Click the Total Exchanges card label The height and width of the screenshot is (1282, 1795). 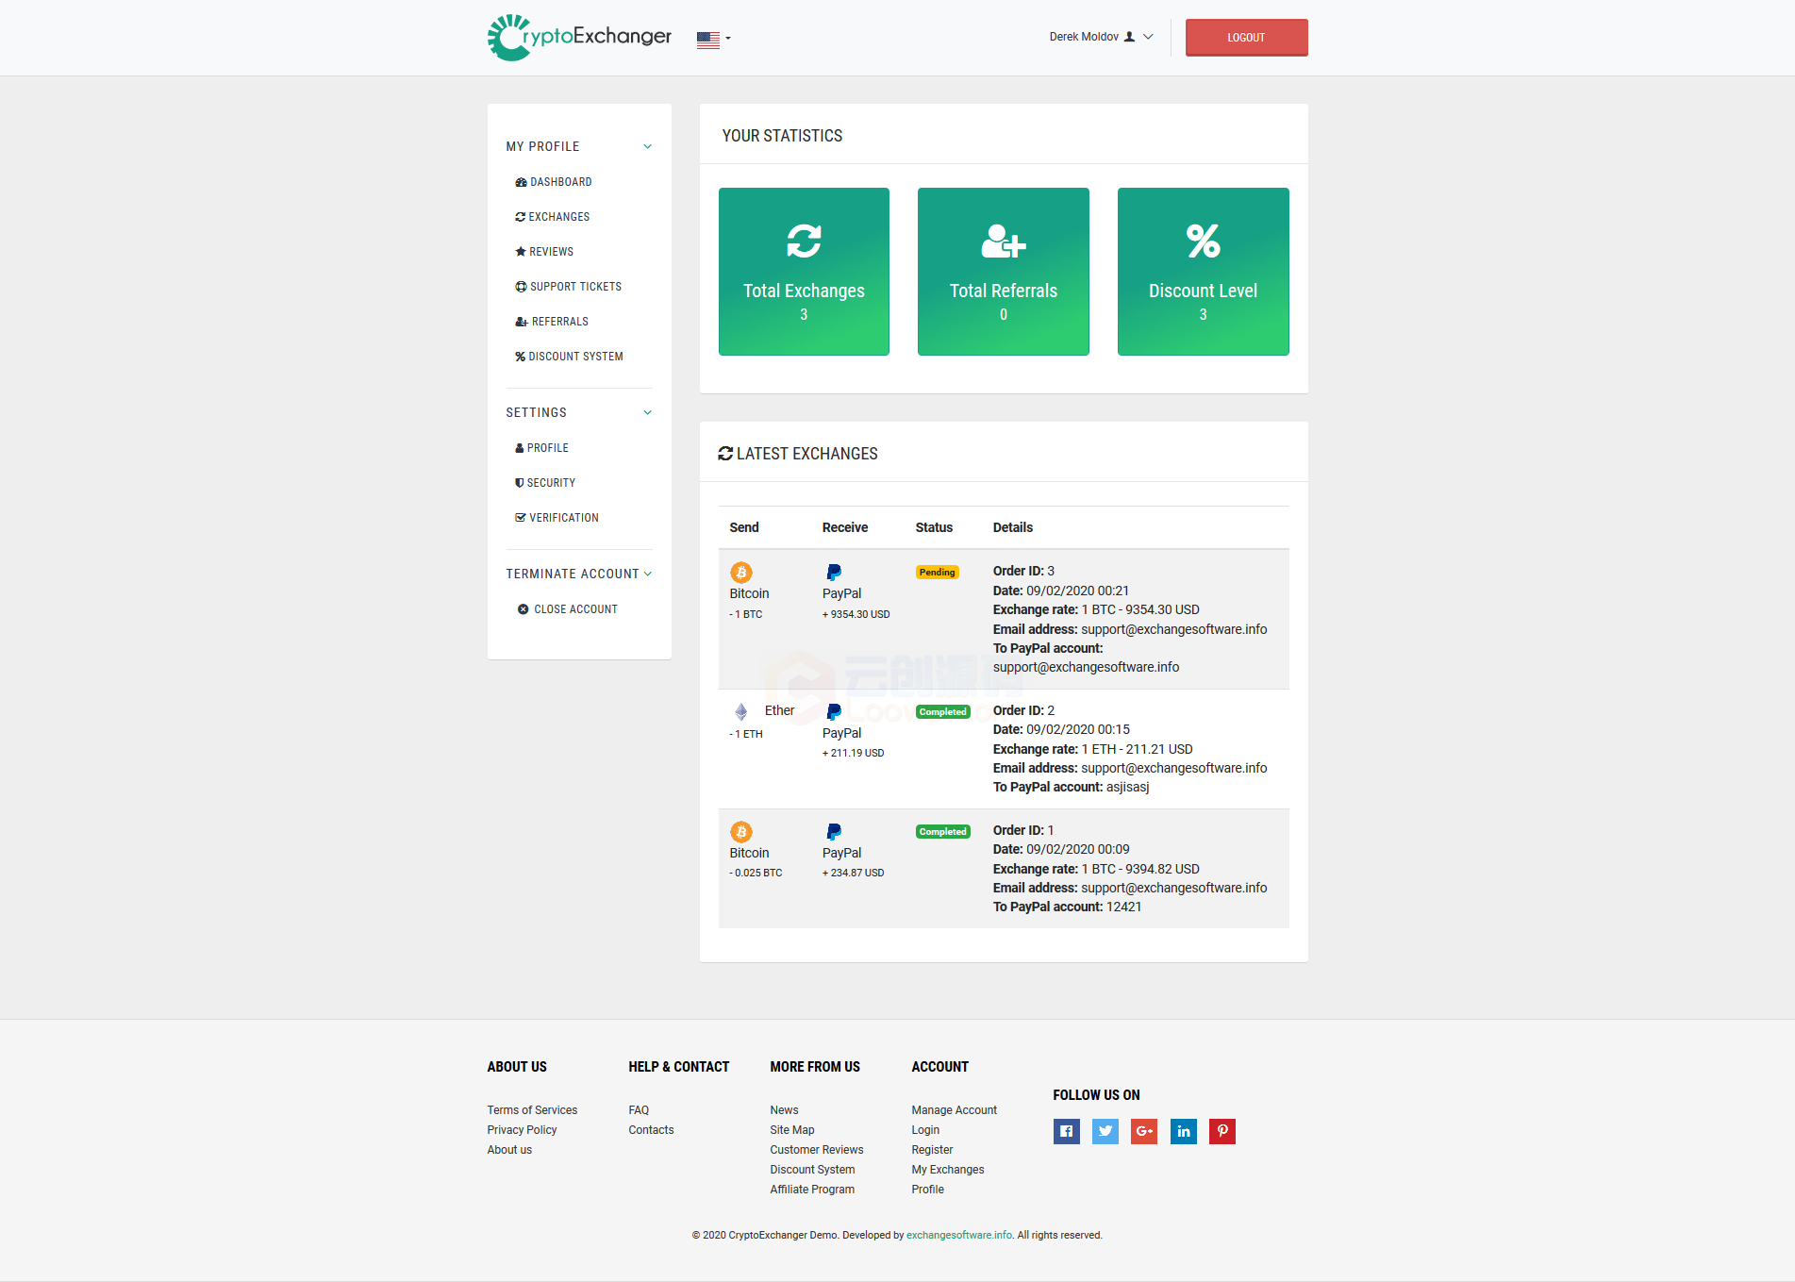(804, 291)
